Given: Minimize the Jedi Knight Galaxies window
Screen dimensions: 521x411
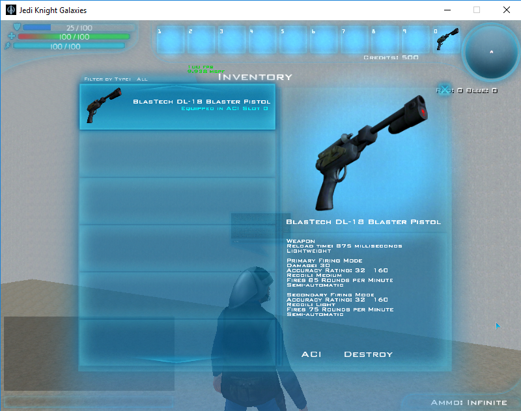Looking at the screenshot, I should click(447, 10).
